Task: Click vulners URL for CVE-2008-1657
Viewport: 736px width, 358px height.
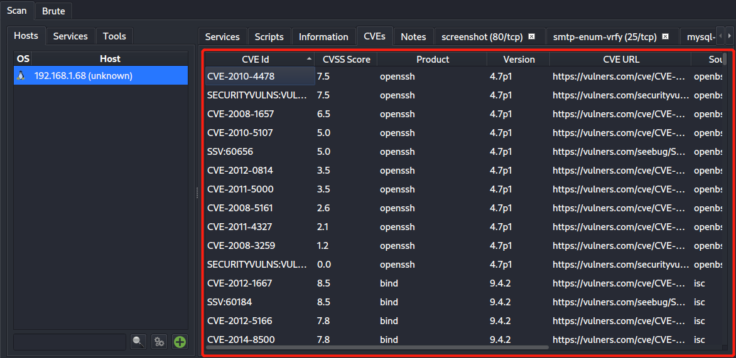Action: coord(620,114)
